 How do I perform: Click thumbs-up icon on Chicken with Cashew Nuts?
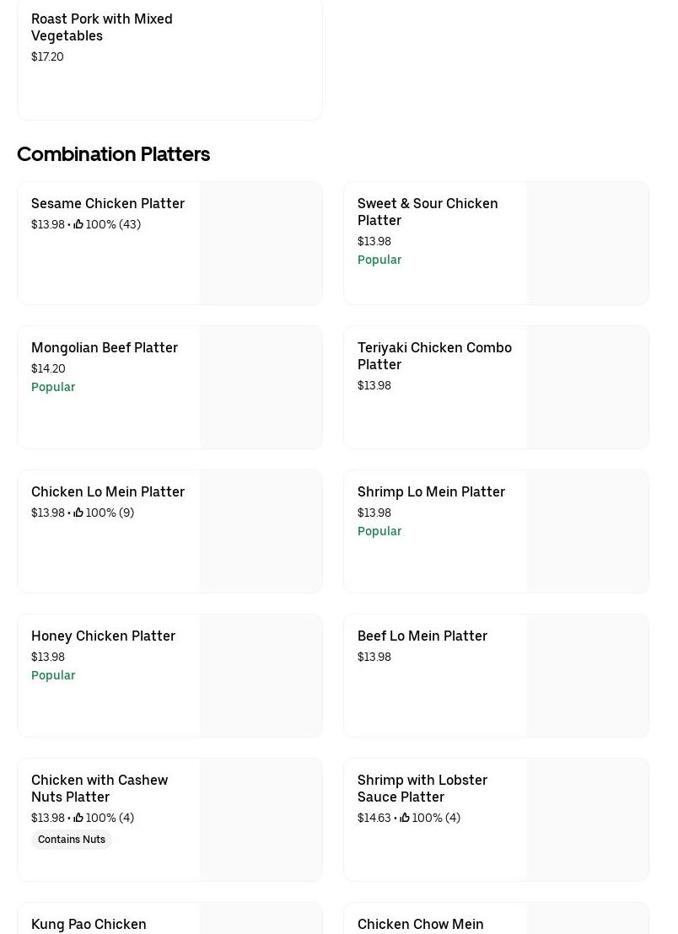click(x=78, y=818)
